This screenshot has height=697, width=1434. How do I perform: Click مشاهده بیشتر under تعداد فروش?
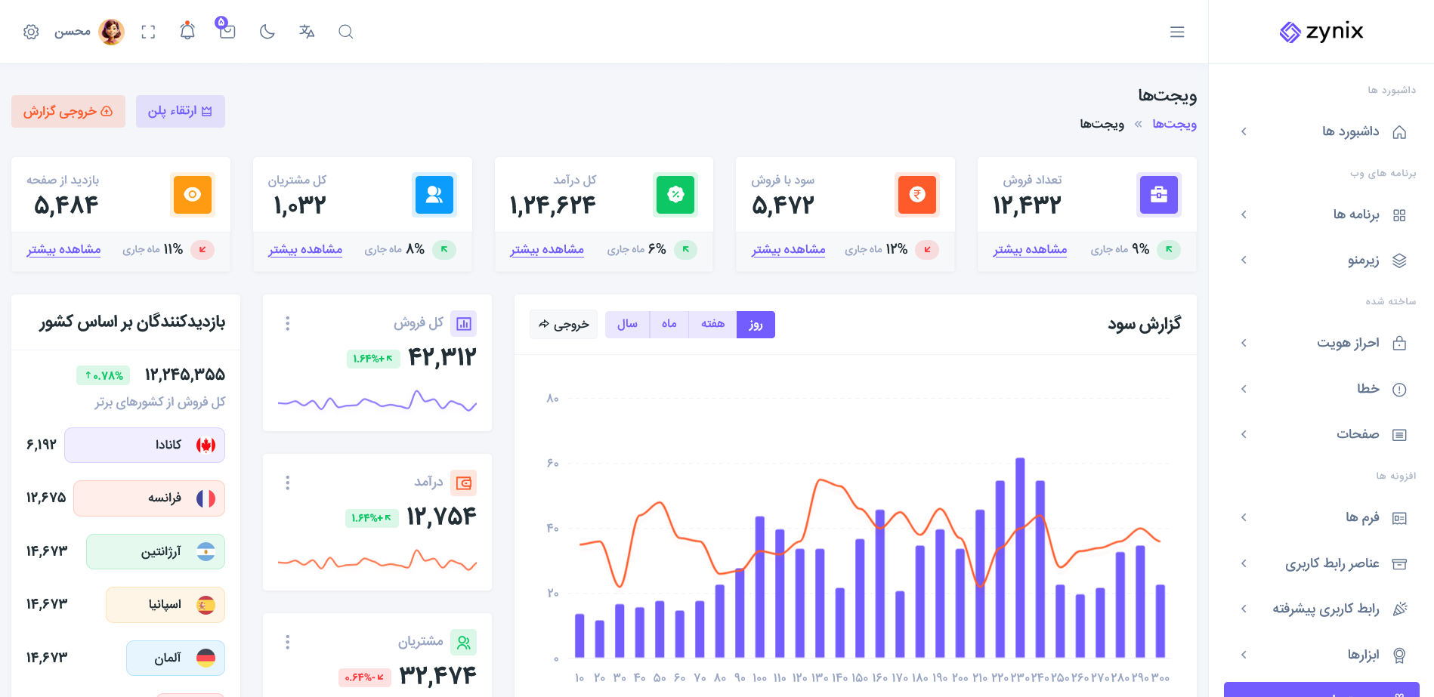1030,249
